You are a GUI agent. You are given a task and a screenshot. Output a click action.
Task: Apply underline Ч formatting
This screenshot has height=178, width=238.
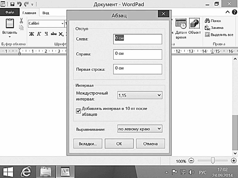46,34
